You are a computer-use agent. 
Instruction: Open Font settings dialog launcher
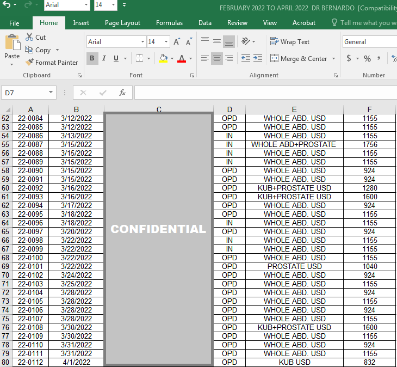pyautogui.click(x=192, y=75)
